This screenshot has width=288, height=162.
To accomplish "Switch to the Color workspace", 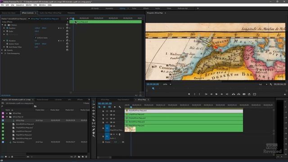I will point(134,9).
